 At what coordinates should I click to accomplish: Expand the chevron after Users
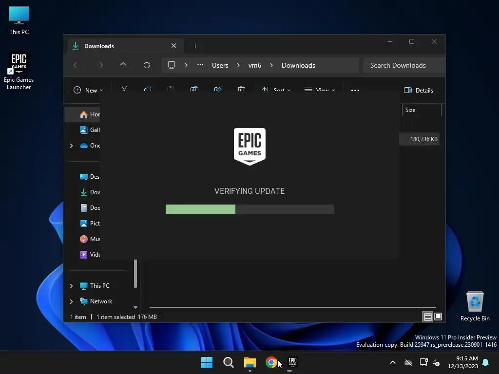[238, 65]
